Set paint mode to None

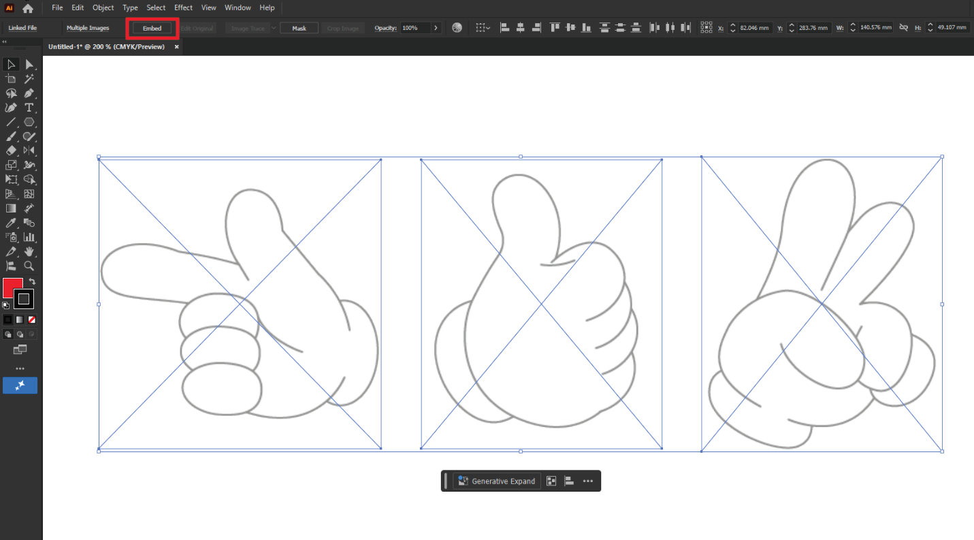[32, 319]
